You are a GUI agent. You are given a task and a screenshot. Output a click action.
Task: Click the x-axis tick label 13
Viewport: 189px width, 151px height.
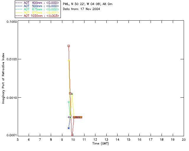106,139
